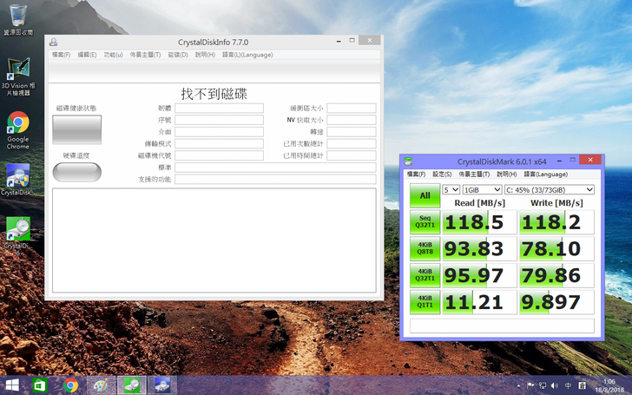632x395 pixels.
Task: Click the CrystalDiskInfo title bar icon
Action: pos(54,42)
